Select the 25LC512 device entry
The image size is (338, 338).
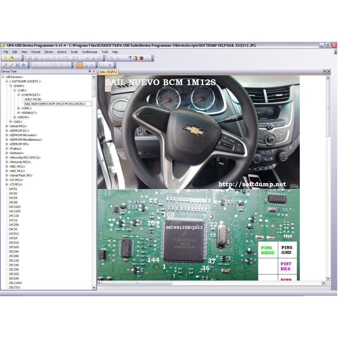[x=15, y=288]
